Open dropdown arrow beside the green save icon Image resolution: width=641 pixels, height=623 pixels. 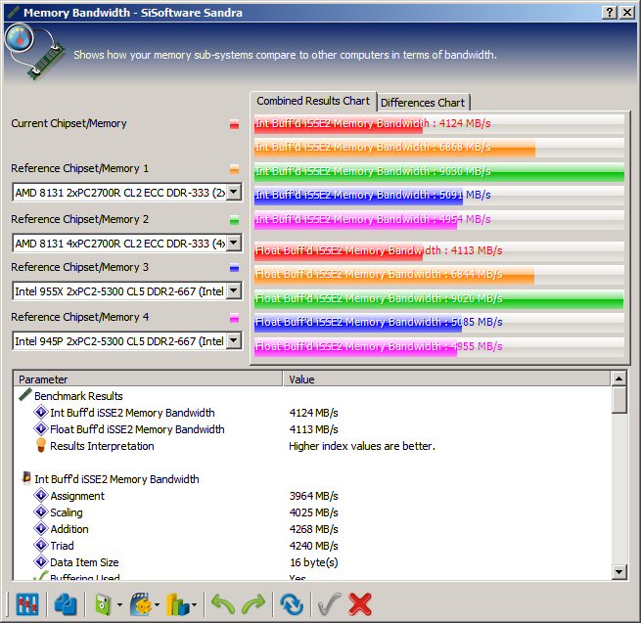point(119,604)
